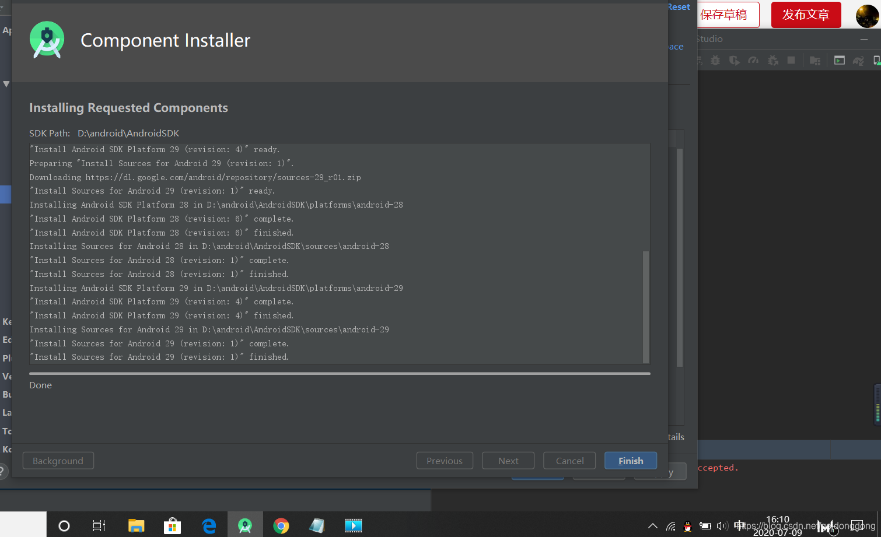Minimize the Android Studio window behind

(863, 39)
